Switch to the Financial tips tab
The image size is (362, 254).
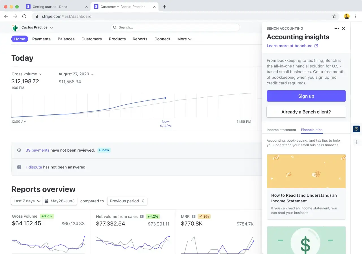coord(312,130)
